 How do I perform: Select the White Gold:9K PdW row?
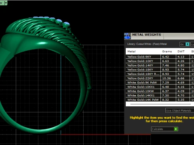pos(160,83)
